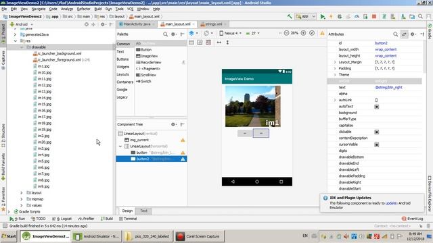433x243 pixels.
Task: Click the vertical expand arrow icon
Action: (x=227, y=43)
